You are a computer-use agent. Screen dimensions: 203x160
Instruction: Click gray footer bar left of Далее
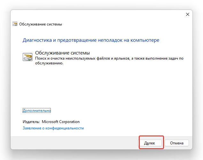[x=74, y=143]
